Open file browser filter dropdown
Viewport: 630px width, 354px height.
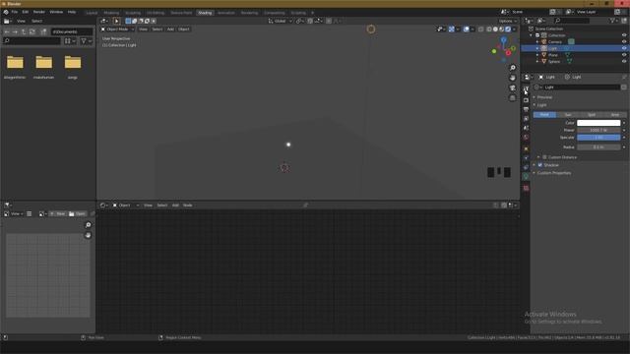[x=86, y=40]
